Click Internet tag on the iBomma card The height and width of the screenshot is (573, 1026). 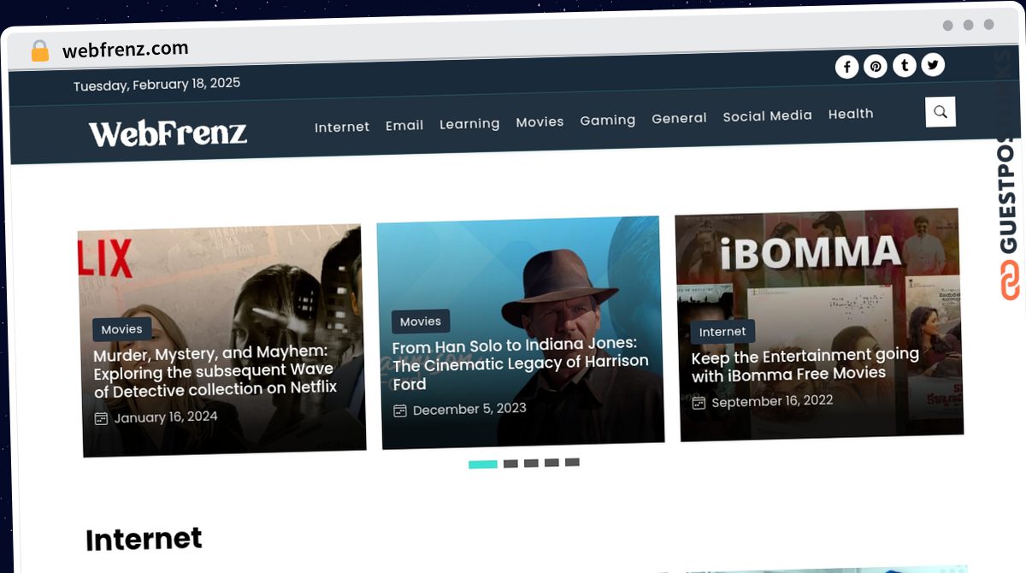[x=722, y=331]
